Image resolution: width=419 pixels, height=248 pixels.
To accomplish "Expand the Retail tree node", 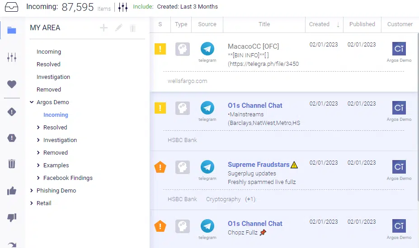I will coord(32,203).
